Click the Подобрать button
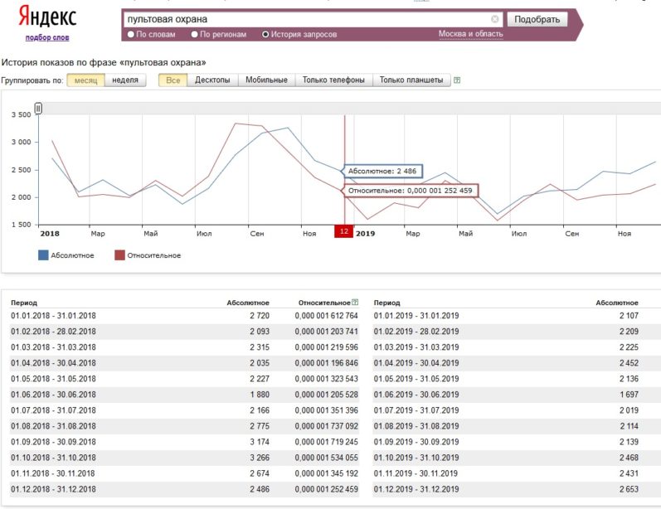The width and height of the screenshot is (661, 509). [537, 19]
